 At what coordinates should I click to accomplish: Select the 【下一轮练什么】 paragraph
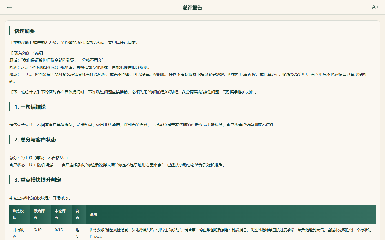pyautogui.click(x=133, y=92)
